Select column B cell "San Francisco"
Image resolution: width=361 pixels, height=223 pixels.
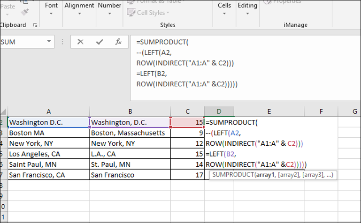(x=130, y=175)
